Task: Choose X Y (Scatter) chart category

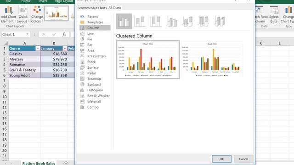Action: (95, 56)
